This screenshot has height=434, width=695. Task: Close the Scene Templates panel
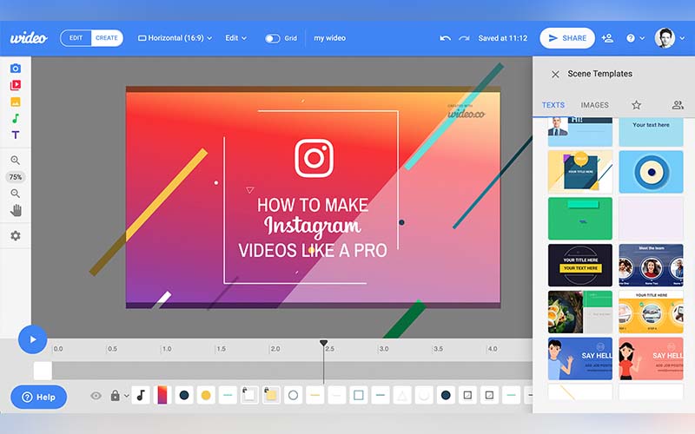point(555,75)
